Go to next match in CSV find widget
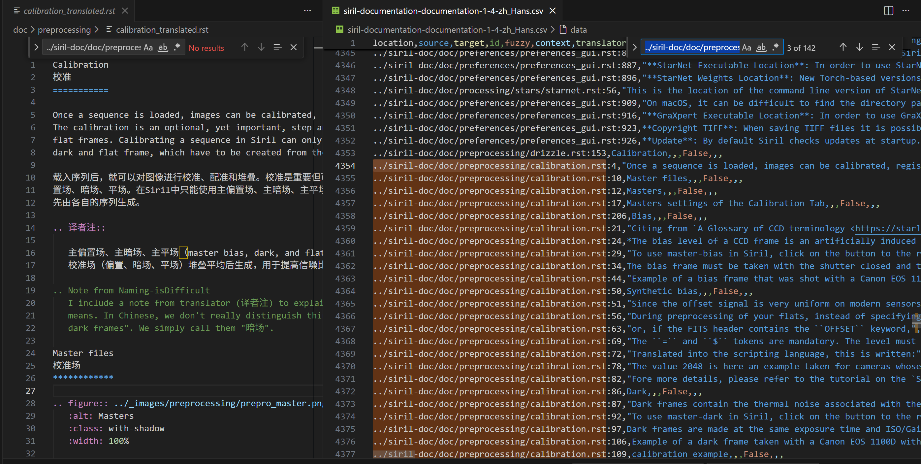This screenshot has height=464, width=921. [x=859, y=47]
